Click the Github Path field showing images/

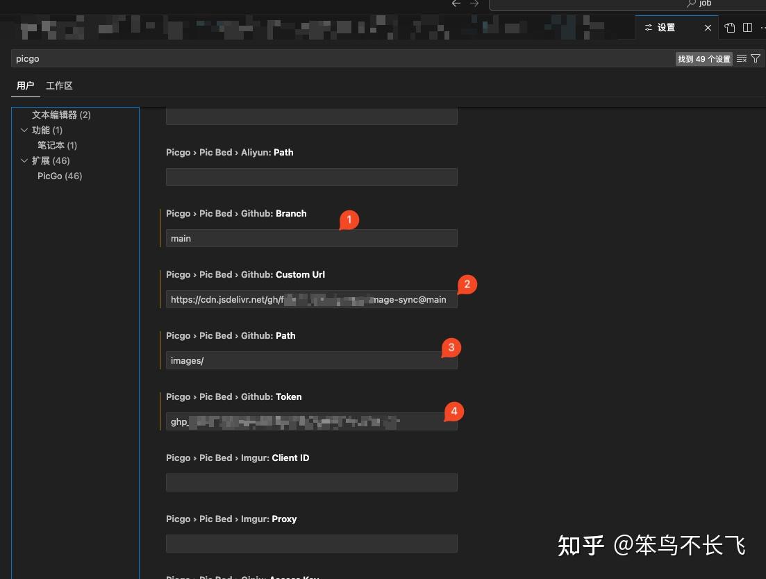(311, 360)
